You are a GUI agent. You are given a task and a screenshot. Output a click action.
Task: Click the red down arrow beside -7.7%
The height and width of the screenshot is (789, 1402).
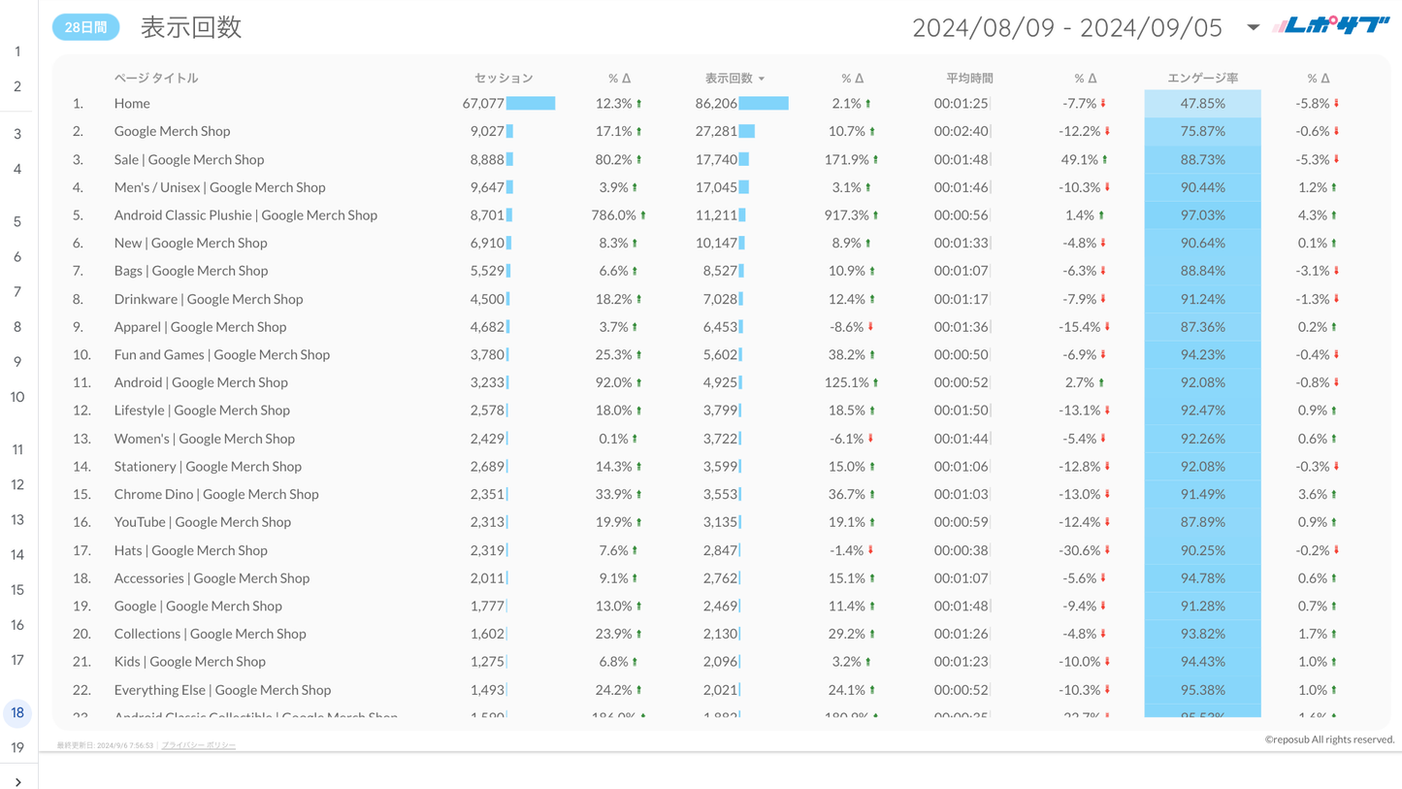1103,104
